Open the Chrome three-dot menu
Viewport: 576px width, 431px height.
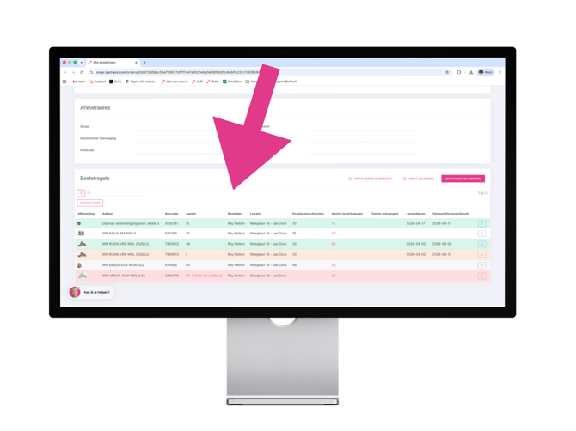(500, 72)
